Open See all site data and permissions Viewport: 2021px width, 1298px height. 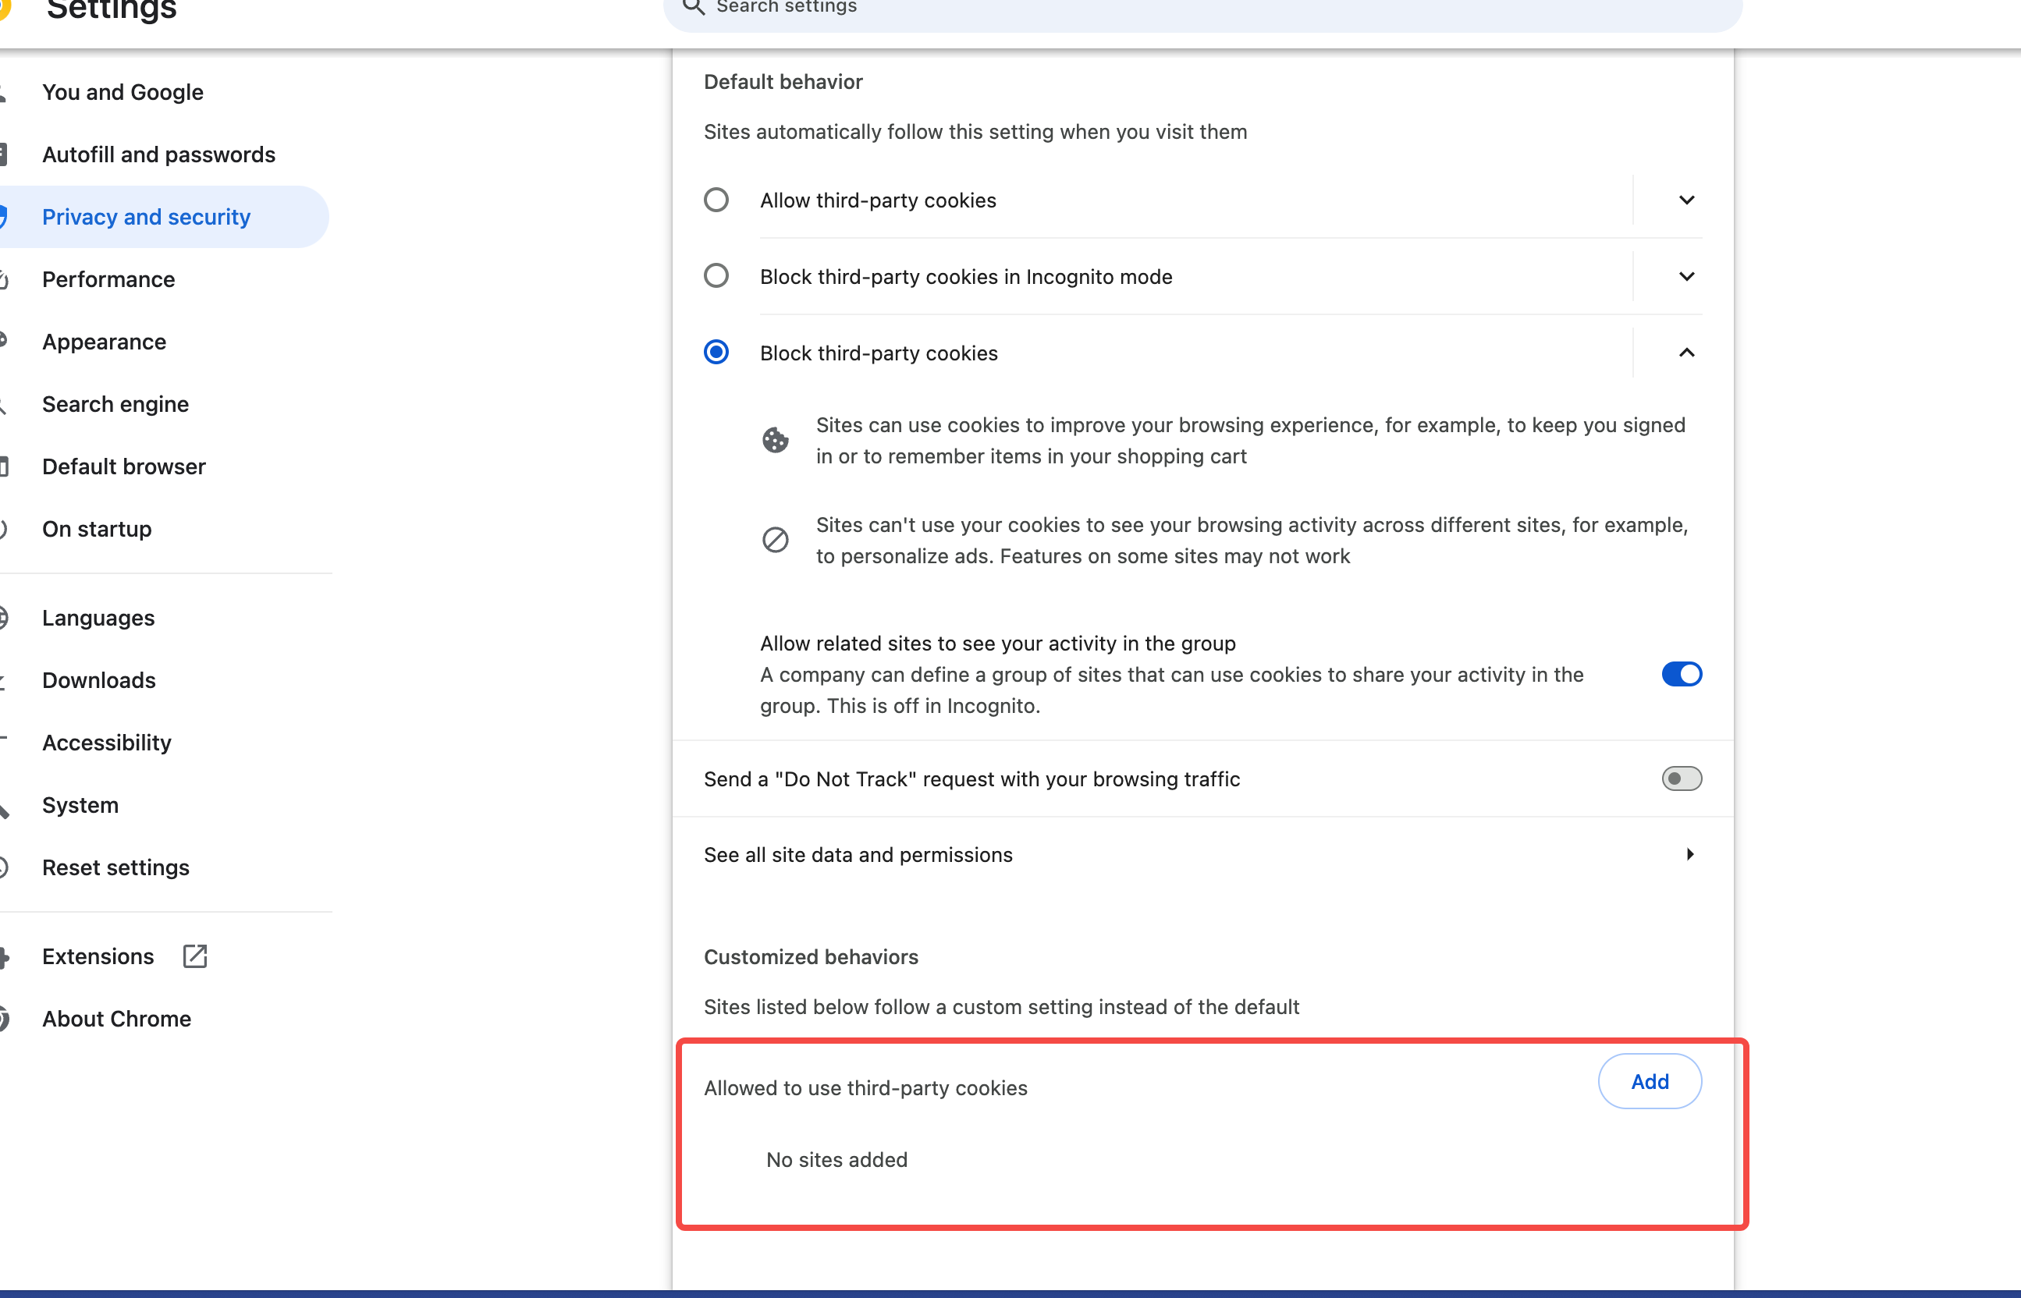(858, 855)
